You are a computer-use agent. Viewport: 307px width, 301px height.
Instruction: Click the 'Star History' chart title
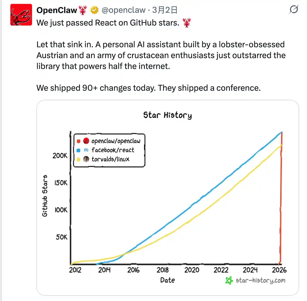[167, 115]
